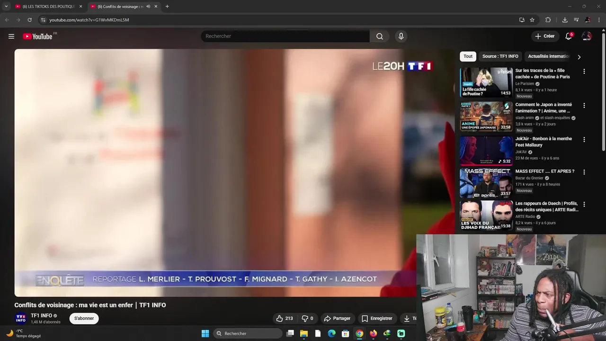Click Windows taskbar Rechercher box
Screen dimensions: 606x341
click(x=248, y=333)
